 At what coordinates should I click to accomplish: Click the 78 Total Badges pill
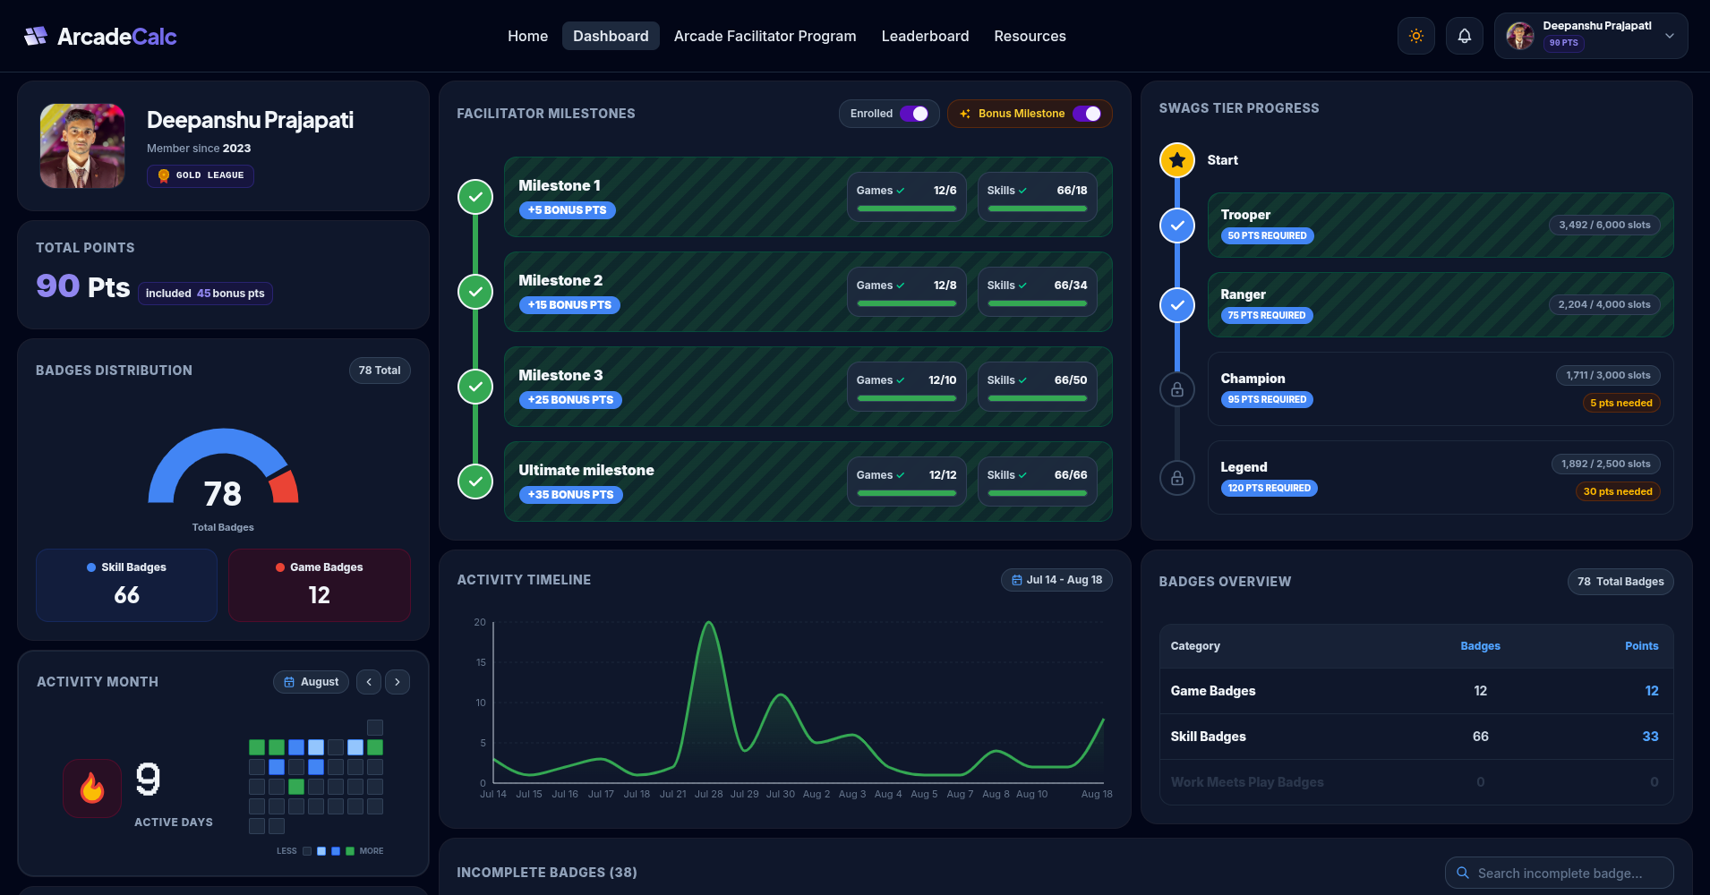(x=1620, y=582)
